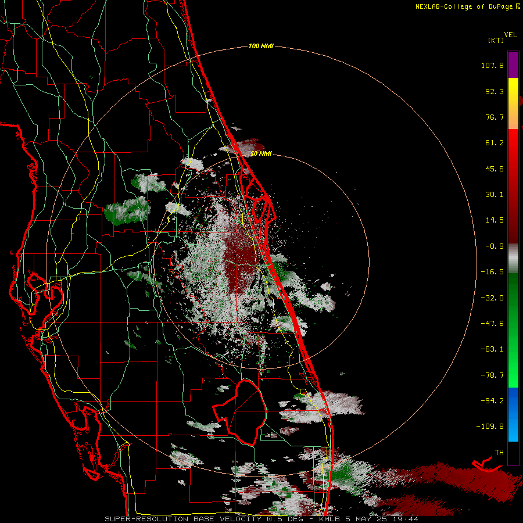
Task: Click the [KT] units label
Action: click(496, 40)
